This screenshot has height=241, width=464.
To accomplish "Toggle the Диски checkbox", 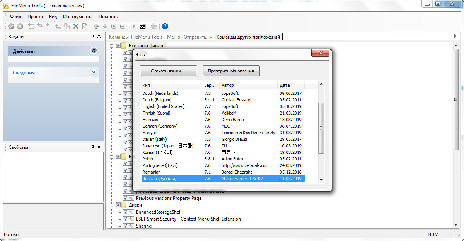I will (x=118, y=205).
